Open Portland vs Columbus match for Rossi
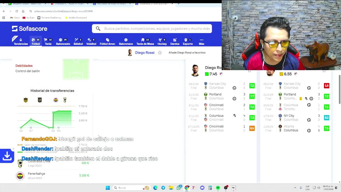 tap(221, 96)
